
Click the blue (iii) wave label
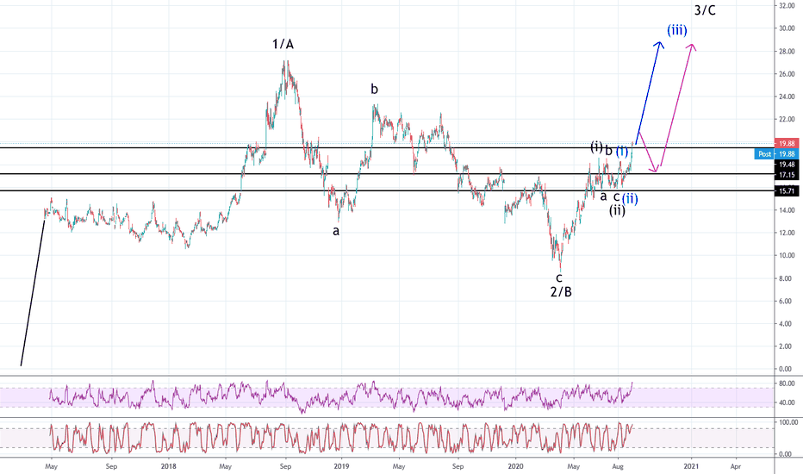pyautogui.click(x=676, y=31)
